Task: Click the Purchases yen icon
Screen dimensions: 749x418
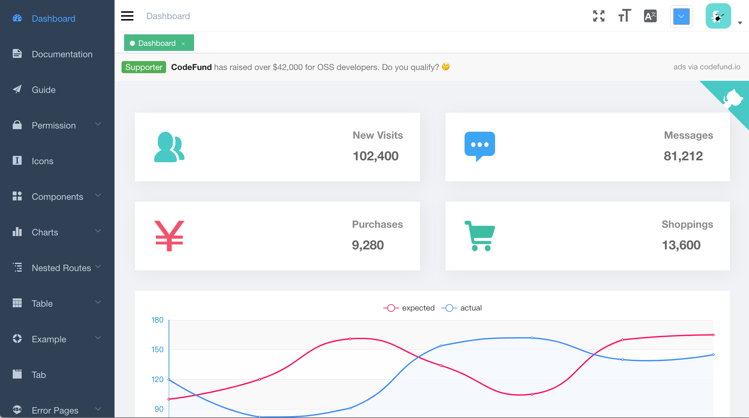Action: coord(169,236)
